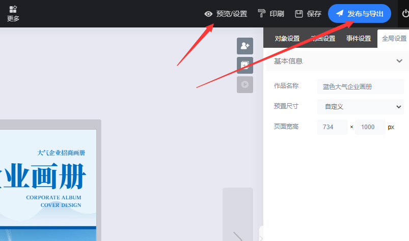The width and height of the screenshot is (409, 241).
Task: Click the 预览/设置 eye icon
Action: (208, 14)
